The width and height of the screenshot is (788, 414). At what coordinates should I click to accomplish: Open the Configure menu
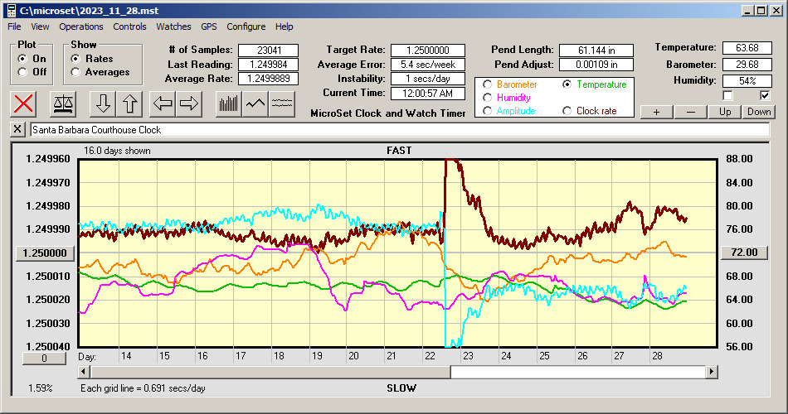[x=246, y=26]
